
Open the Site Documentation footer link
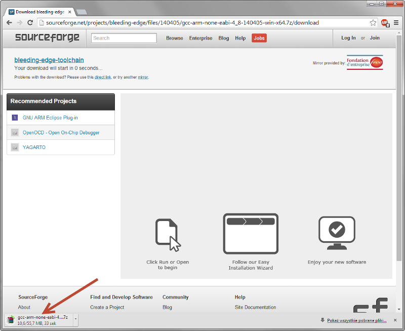(x=256, y=307)
